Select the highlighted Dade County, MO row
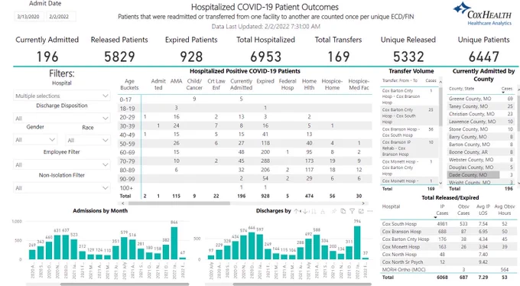 (x=481, y=175)
